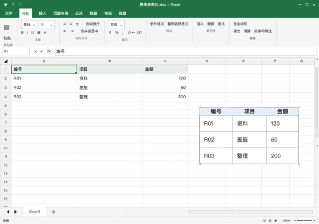Click the cancel (×) formula bar icon
The height and width of the screenshot is (224, 319).
pyautogui.click(x=36, y=51)
